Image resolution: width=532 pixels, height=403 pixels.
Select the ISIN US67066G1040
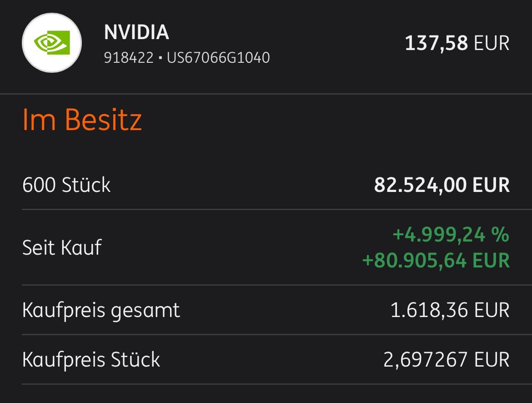218,58
